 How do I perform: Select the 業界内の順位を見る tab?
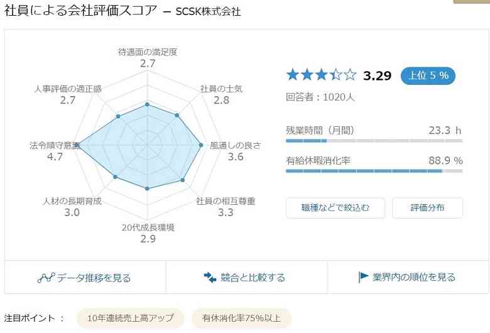408,277
